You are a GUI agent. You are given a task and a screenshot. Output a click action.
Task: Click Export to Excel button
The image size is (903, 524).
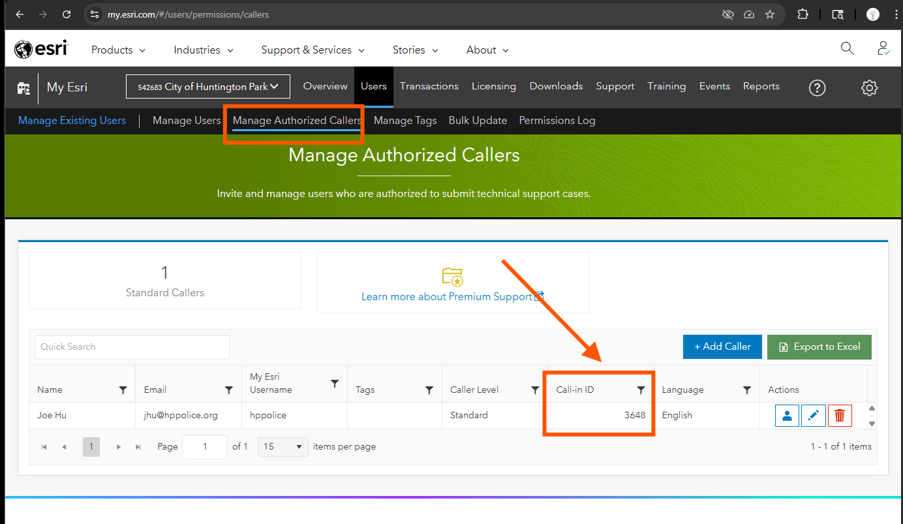click(819, 347)
